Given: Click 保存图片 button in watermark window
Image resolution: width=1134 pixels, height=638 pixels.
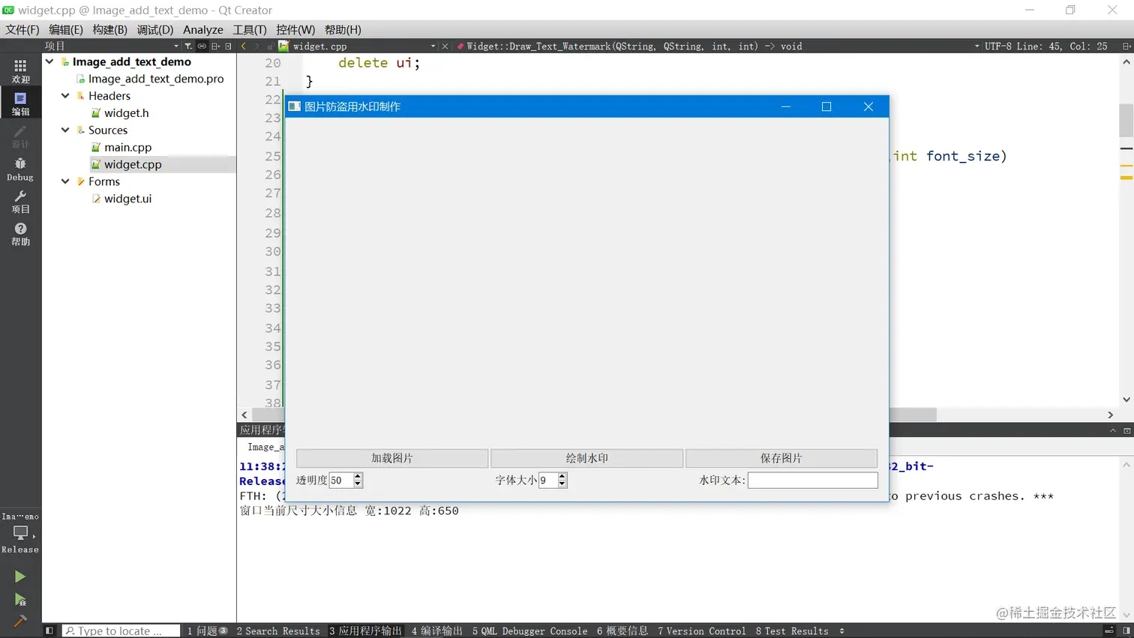Looking at the screenshot, I should point(781,458).
